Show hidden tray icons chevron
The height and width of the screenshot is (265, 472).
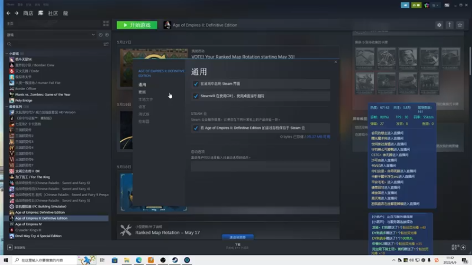[x=394, y=260]
